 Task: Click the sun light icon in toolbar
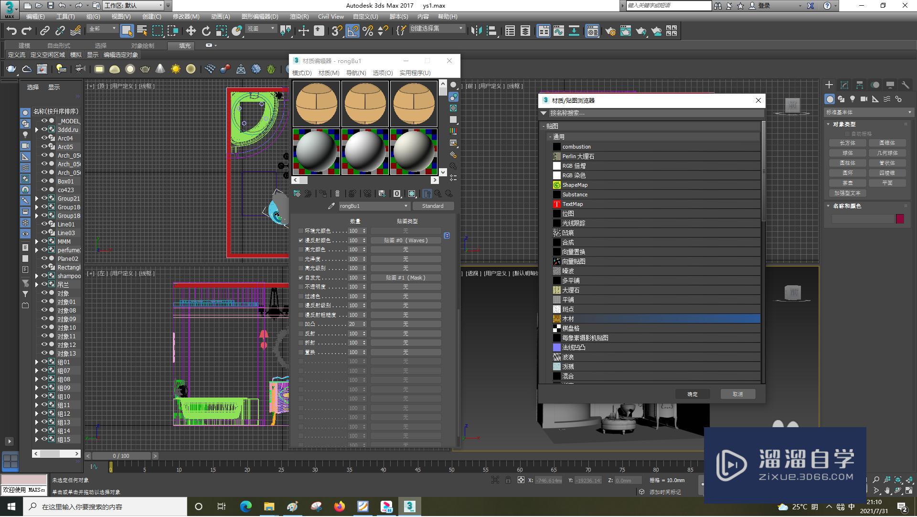point(176,69)
